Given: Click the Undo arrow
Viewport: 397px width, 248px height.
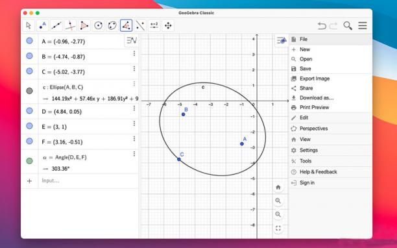Looking at the screenshot, I should [x=322, y=25].
